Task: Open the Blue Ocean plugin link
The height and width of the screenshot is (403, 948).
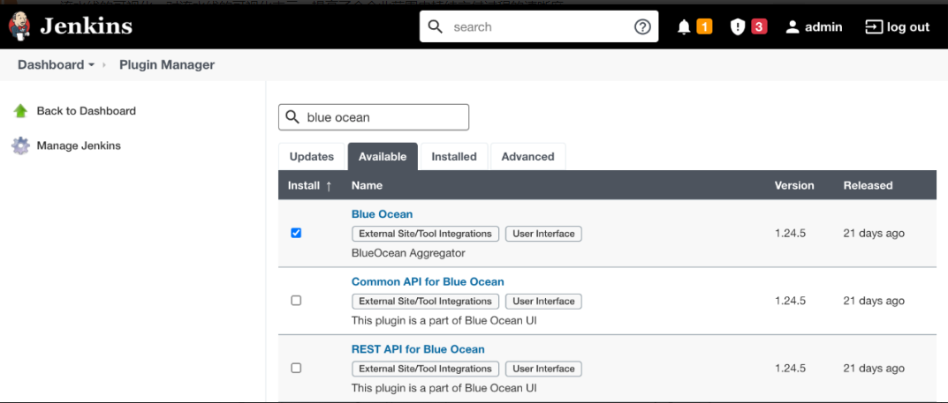Action: [382, 214]
